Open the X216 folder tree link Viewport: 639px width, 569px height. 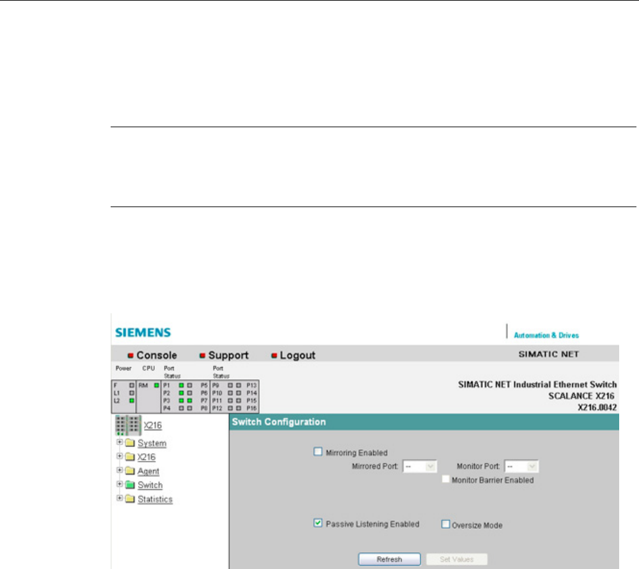click(x=146, y=457)
